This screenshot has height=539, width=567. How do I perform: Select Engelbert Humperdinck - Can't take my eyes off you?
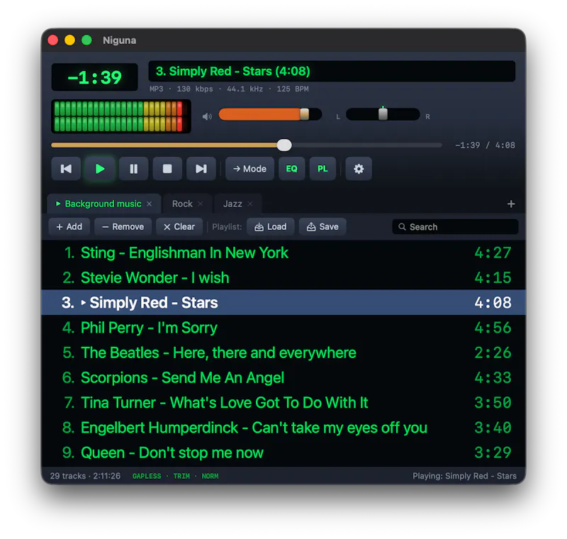283,427
